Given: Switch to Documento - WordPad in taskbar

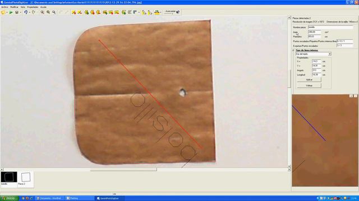Looking at the screenshot, I should click(50, 198).
